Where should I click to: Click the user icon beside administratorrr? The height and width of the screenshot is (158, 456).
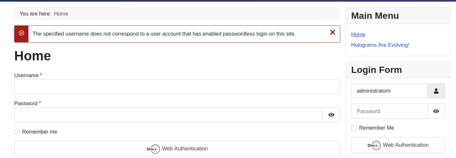[x=436, y=91]
